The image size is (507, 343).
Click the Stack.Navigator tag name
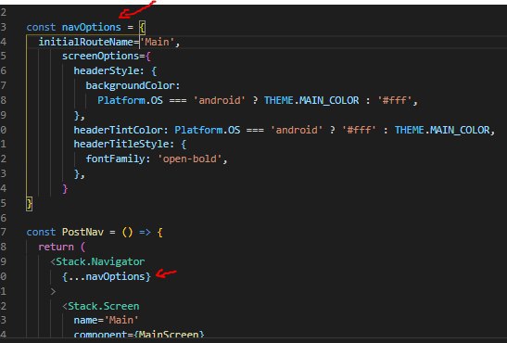100,261
